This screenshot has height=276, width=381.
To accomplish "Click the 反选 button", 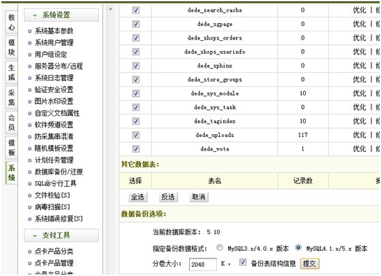I will [x=168, y=197].
